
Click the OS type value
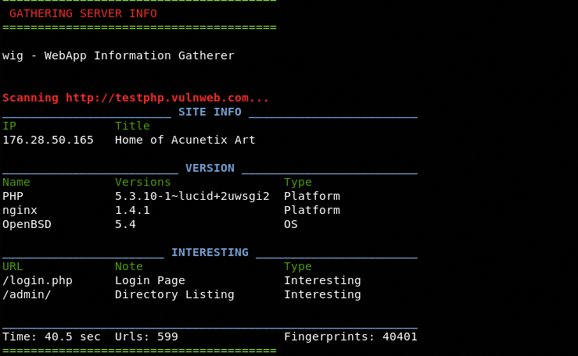291,224
